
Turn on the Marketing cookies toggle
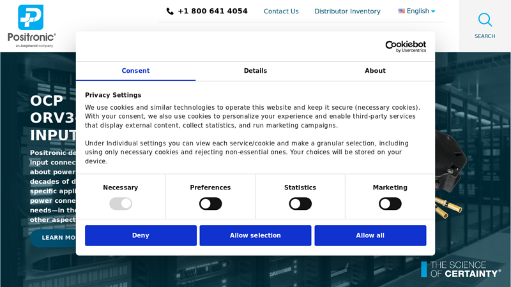click(x=390, y=203)
